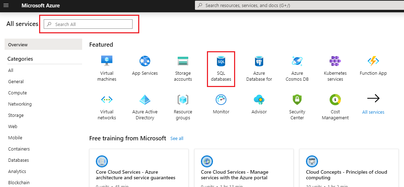Screen dimensions: 404x187
Task: Select the Compute category
Action: (17, 93)
